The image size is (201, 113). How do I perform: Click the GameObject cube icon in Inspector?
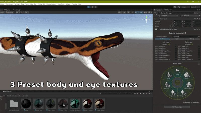click(x=155, y=14)
